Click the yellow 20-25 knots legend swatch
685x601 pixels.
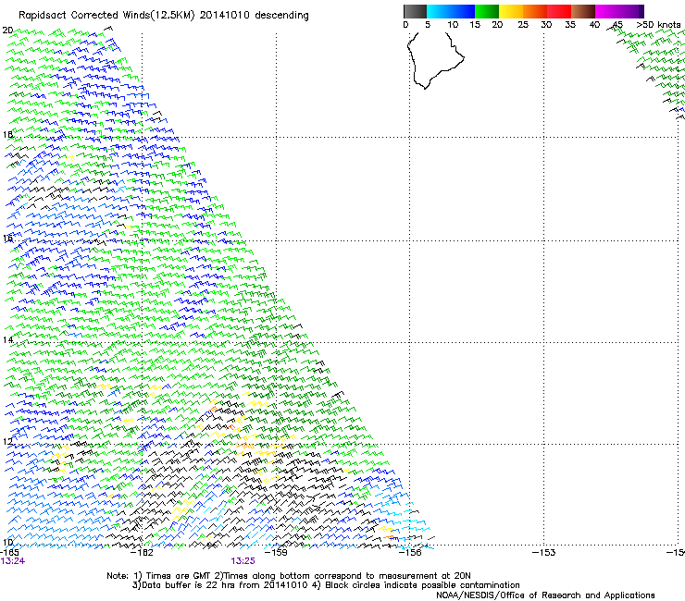(x=511, y=11)
